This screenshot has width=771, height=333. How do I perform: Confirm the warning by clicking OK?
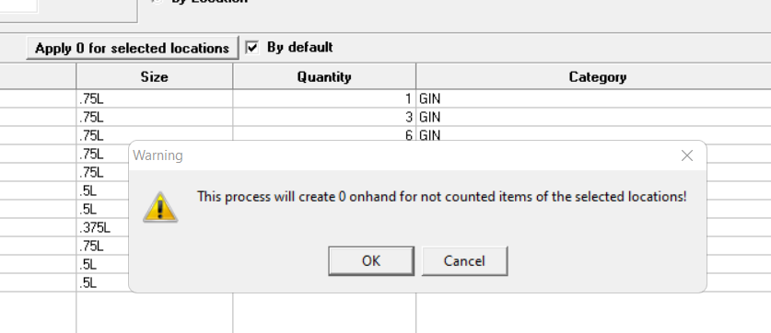pyautogui.click(x=371, y=261)
